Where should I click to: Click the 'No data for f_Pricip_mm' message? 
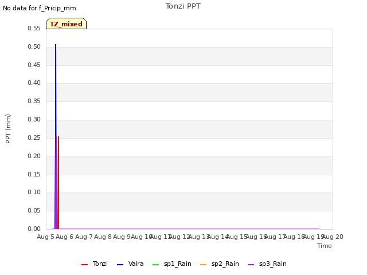pyautogui.click(x=40, y=8)
